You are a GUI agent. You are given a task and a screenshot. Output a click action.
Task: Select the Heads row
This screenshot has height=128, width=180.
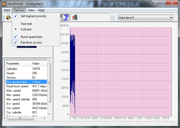(x=26, y=73)
